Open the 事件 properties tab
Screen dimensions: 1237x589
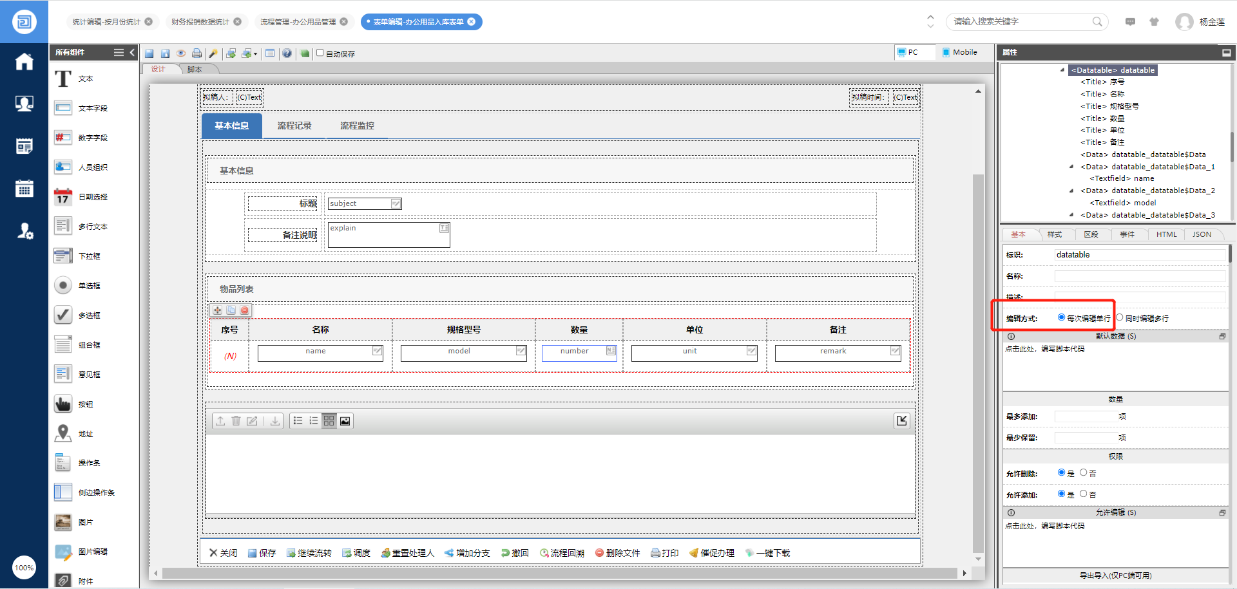1127,234
